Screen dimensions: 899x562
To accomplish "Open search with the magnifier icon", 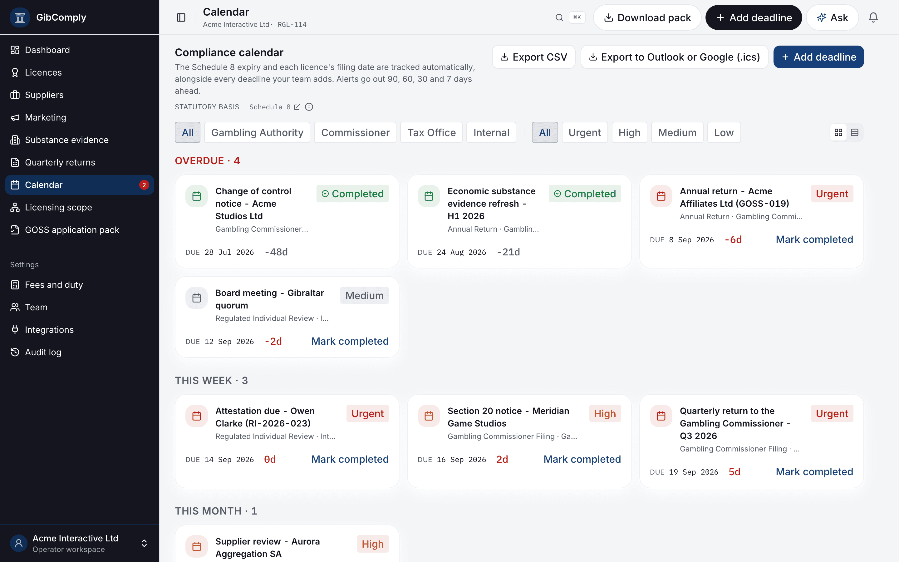I will tap(559, 17).
